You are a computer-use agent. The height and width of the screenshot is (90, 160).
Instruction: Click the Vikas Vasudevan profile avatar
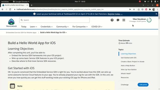click(x=149, y=20)
